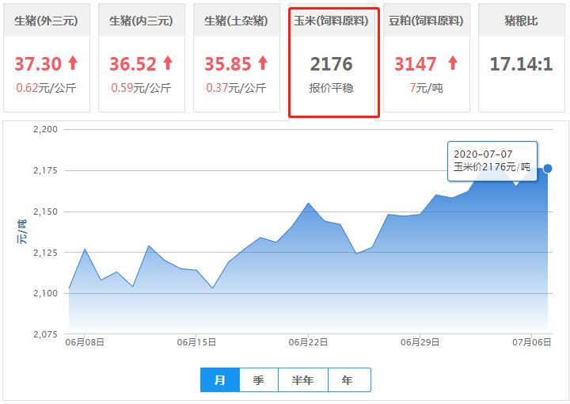Open the 生猪(外三元) card header
The width and height of the screenshot is (570, 404).
(x=46, y=21)
